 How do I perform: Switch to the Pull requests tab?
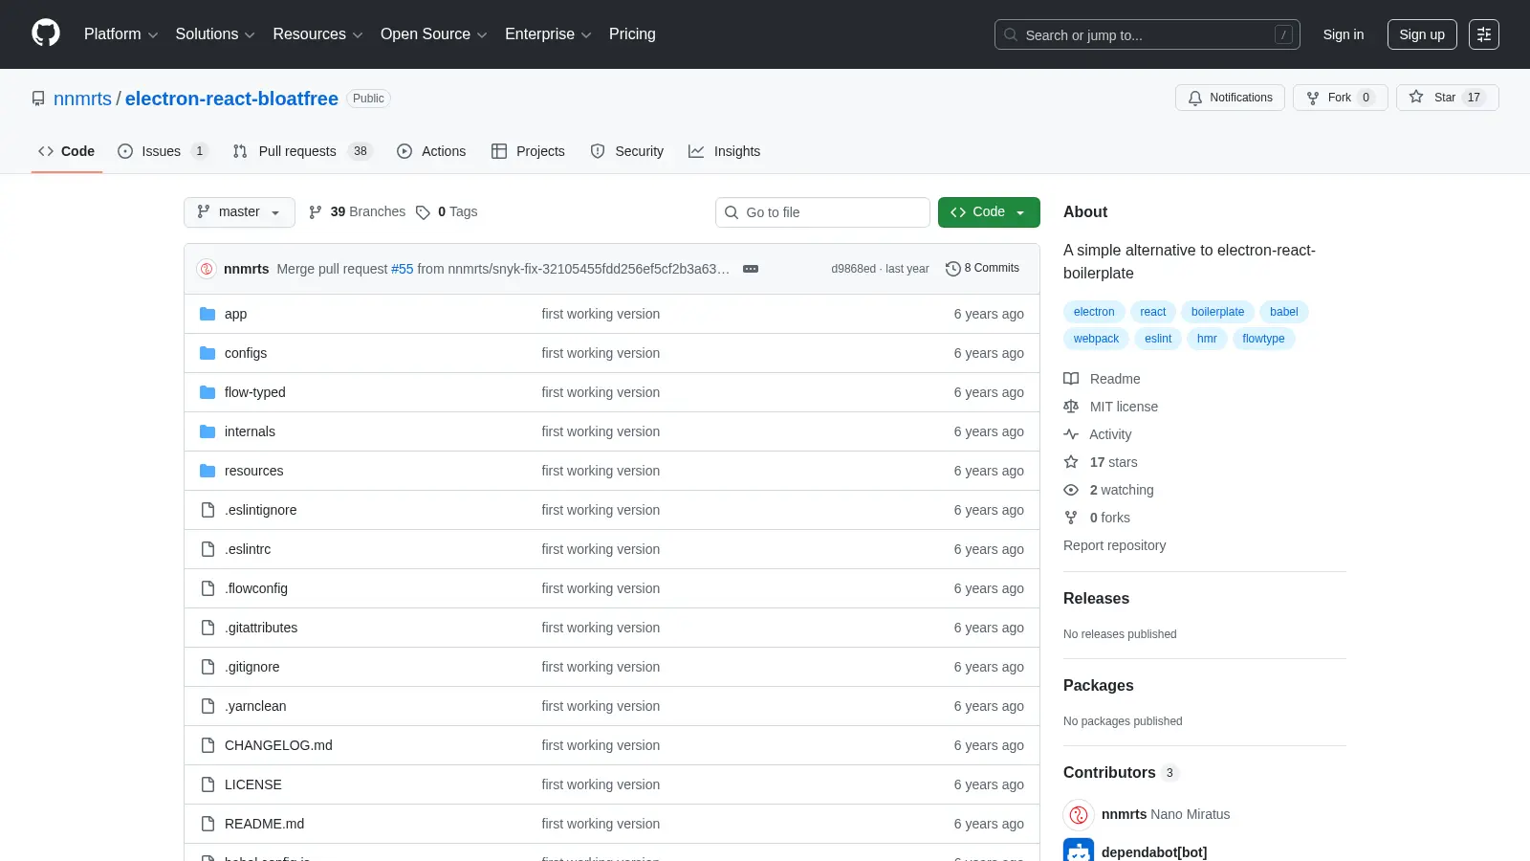(x=301, y=151)
